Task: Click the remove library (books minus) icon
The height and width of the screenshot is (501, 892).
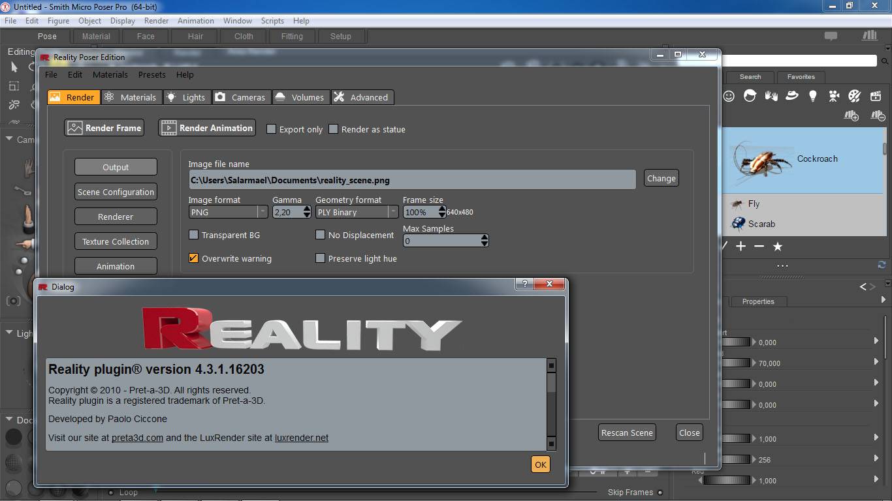Action: [x=878, y=115]
